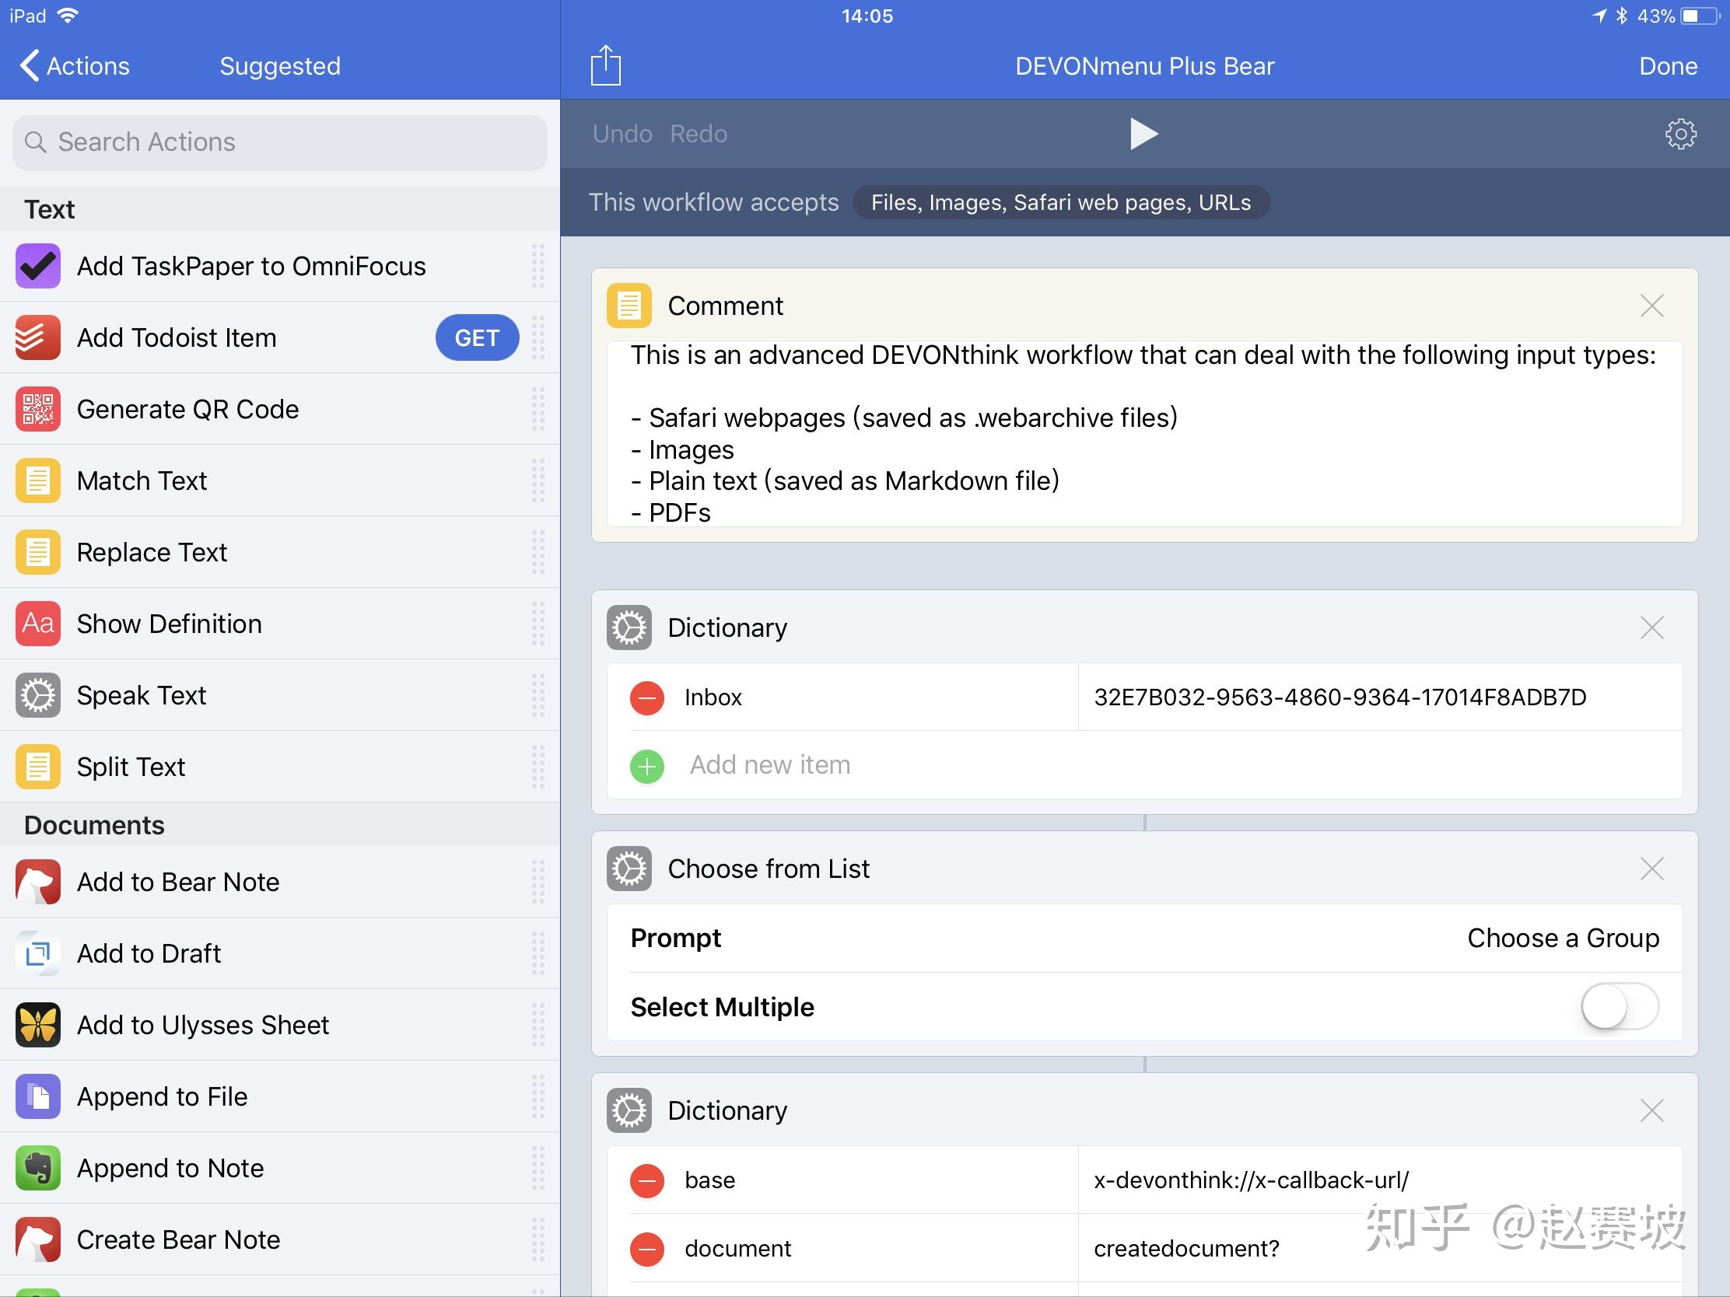Open the workflow share sheet

click(x=604, y=65)
